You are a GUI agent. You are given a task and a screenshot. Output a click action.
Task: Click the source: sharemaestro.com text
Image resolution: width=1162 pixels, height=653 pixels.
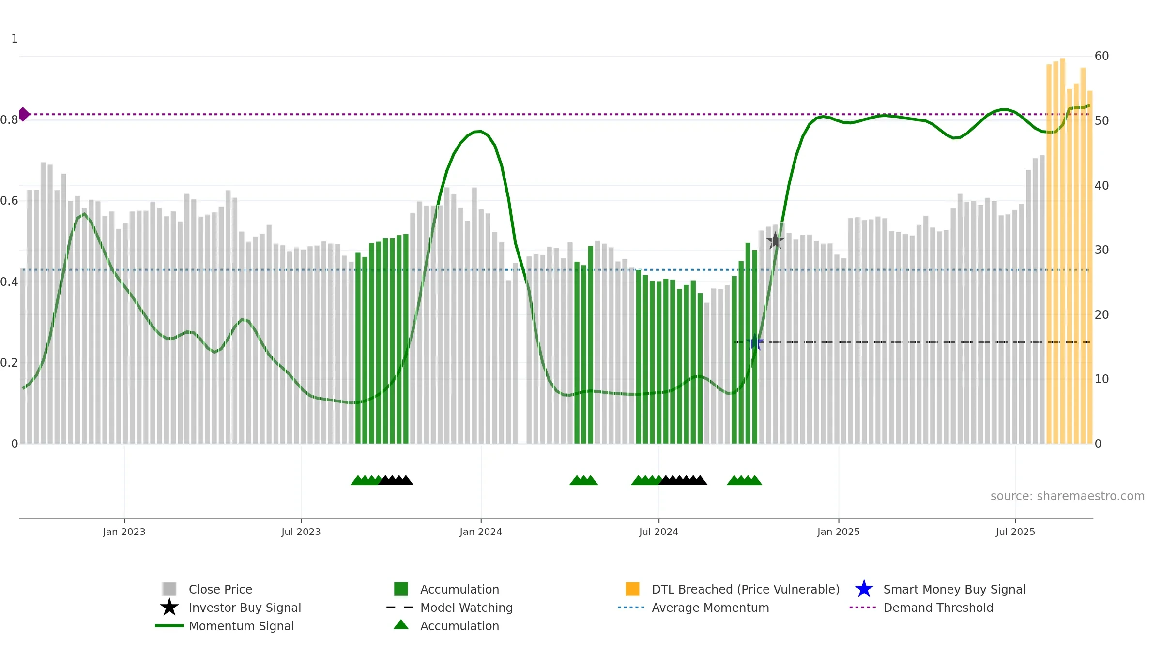(1068, 496)
